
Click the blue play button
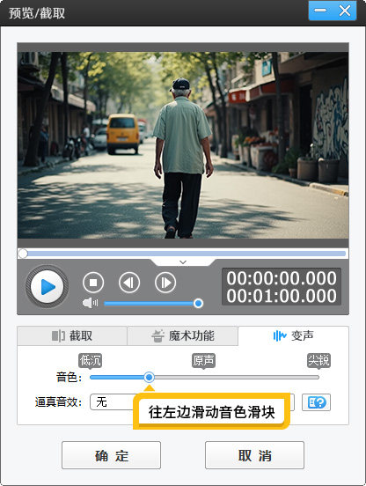pyautogui.click(x=47, y=287)
